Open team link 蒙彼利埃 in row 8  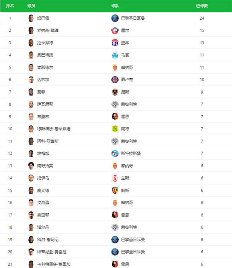coord(129,104)
